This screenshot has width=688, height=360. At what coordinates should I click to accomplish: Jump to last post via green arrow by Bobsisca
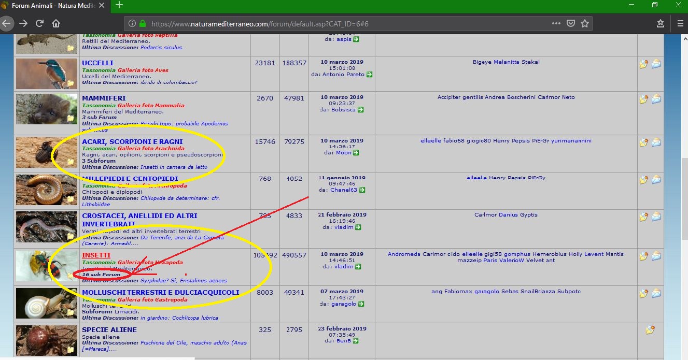click(x=360, y=110)
